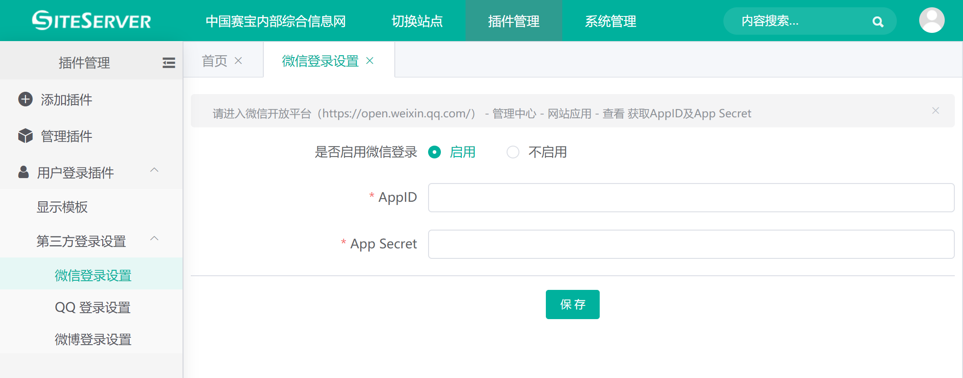Collapse the 用户登录插件 section chevron

pyautogui.click(x=154, y=170)
